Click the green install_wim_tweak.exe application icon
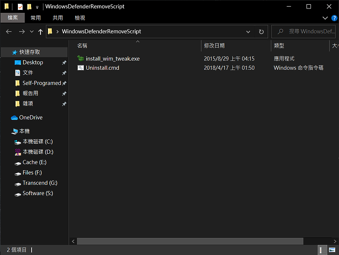Image resolution: width=339 pixels, height=255 pixels. (81, 58)
